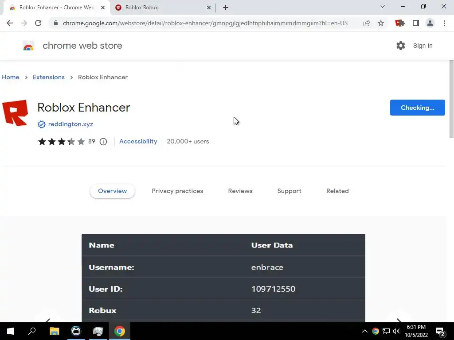This screenshot has width=454, height=340.
Task: Open the notification center
Action: tap(440, 332)
